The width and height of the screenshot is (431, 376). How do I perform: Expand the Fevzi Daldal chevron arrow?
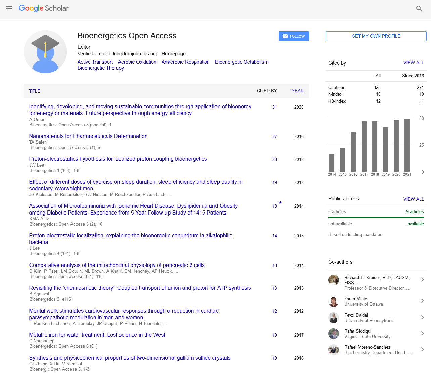422,317
